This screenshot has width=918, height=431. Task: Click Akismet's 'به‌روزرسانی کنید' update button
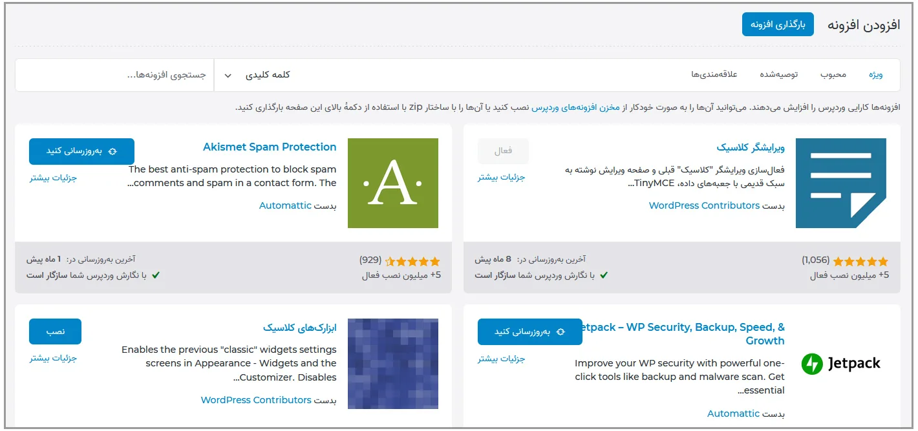(81, 151)
